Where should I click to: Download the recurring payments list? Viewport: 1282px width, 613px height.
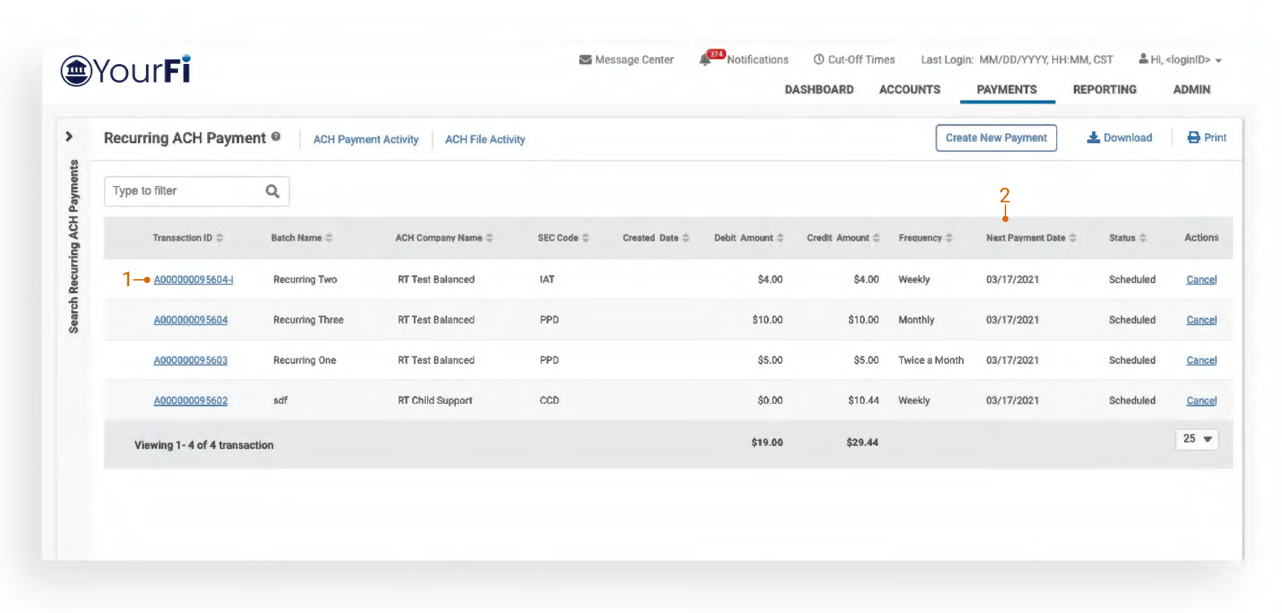(x=1119, y=138)
